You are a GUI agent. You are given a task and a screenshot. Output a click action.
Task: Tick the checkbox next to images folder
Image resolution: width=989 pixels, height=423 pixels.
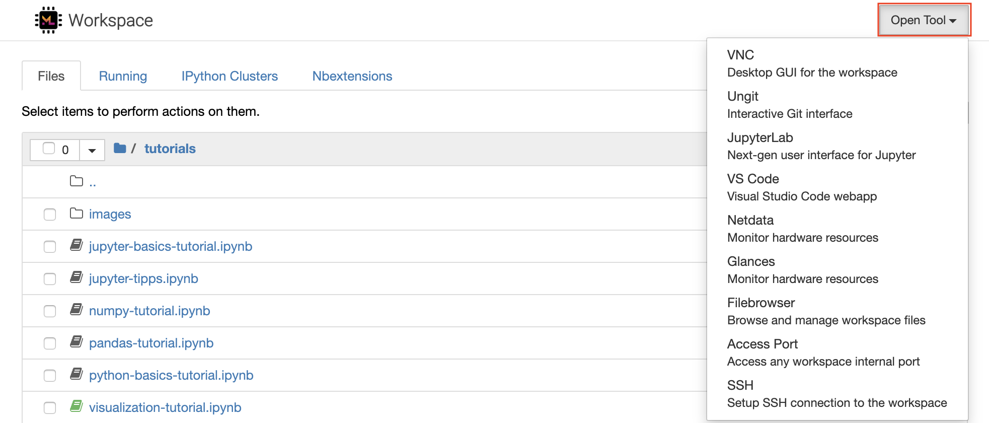(x=50, y=215)
